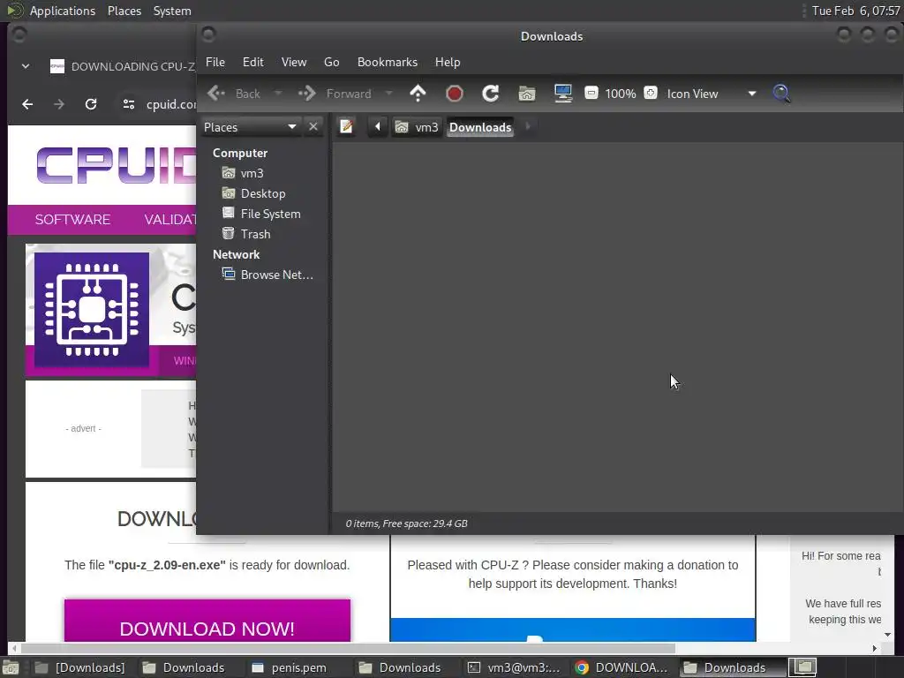904x678 pixels.
Task: Zoom out with the minus icon
Action: 591,93
